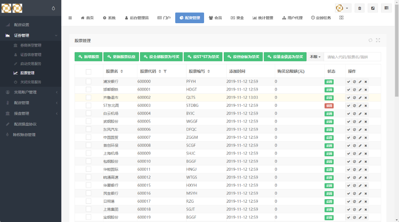Check the box for 浦发银行
The height and width of the screenshot is (222, 399).
pos(88,81)
